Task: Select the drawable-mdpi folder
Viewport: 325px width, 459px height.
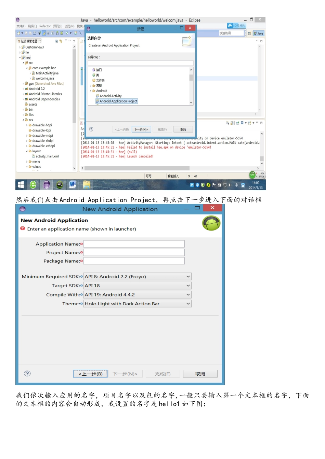Action: click(41, 136)
